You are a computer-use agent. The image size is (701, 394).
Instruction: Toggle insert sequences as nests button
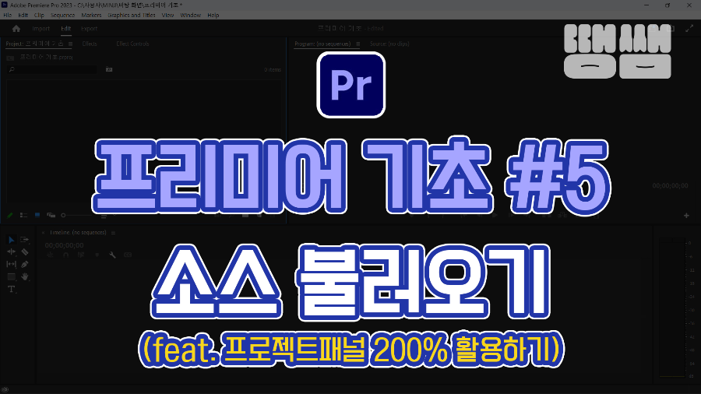click(x=50, y=255)
